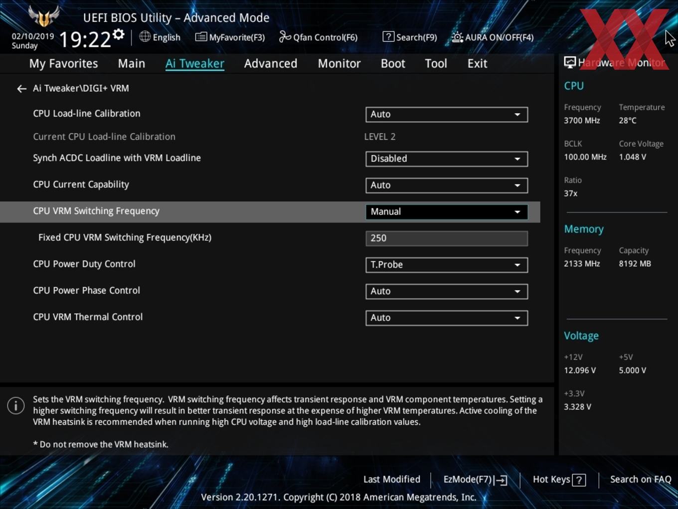Select CPU Current Capability label
The image size is (678, 509).
click(x=81, y=185)
